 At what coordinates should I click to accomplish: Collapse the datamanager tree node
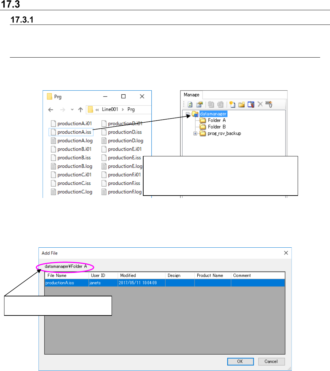tap(187, 114)
